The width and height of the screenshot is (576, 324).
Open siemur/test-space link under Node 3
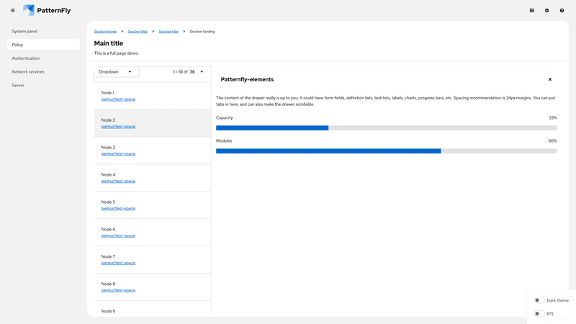click(x=118, y=153)
